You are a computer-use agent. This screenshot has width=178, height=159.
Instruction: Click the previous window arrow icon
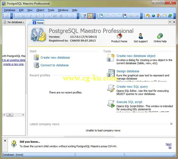131,16
